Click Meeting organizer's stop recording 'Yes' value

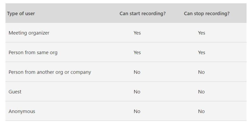(201, 33)
